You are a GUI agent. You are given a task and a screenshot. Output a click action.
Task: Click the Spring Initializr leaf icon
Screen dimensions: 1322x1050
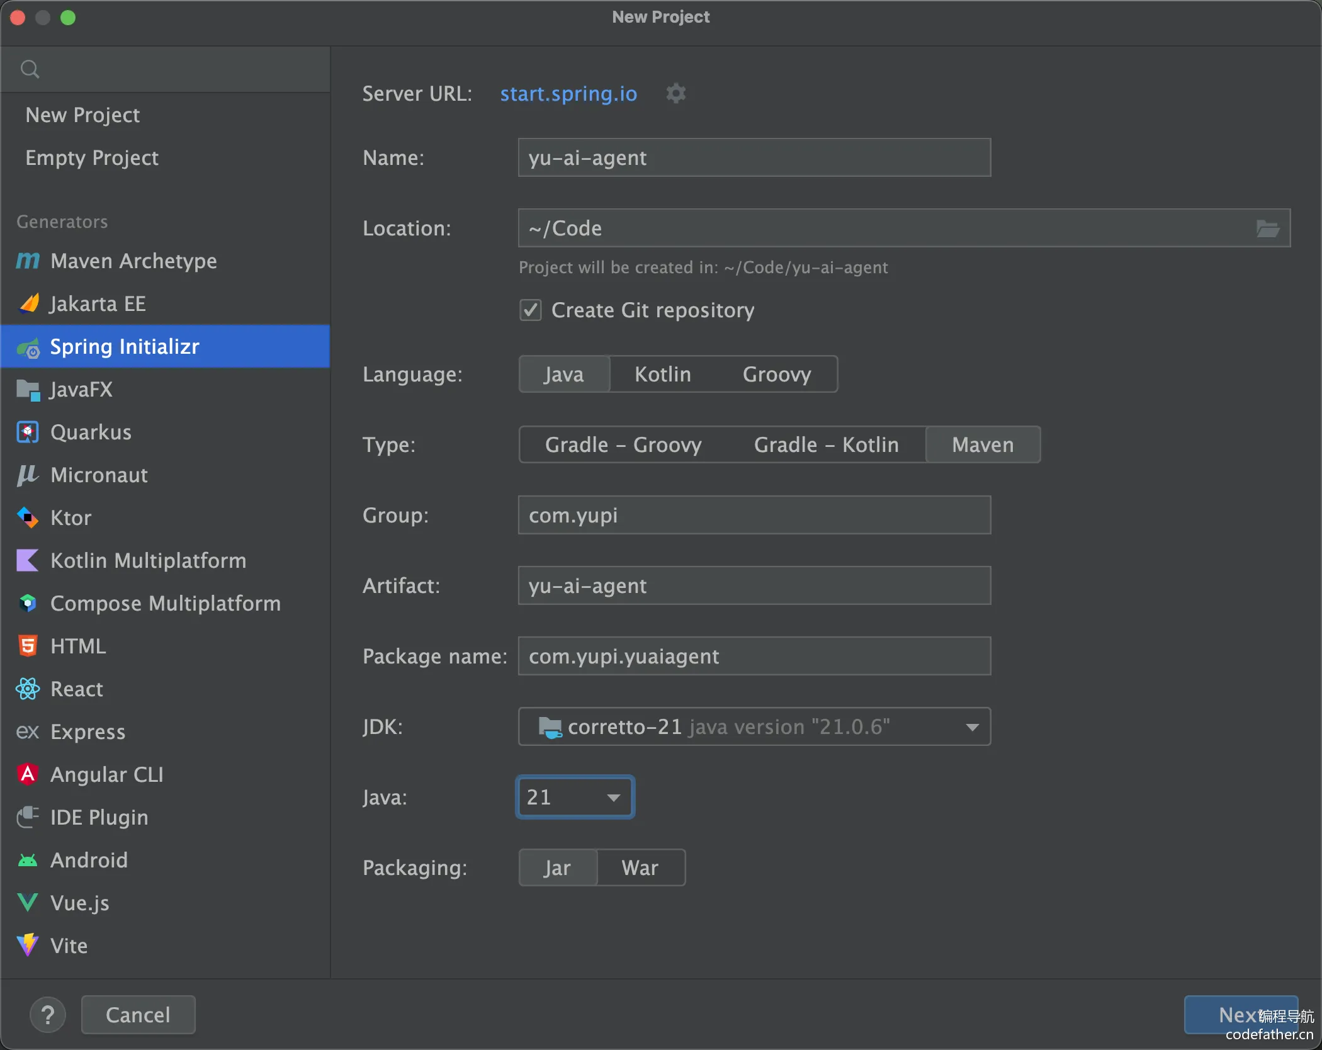(x=28, y=347)
